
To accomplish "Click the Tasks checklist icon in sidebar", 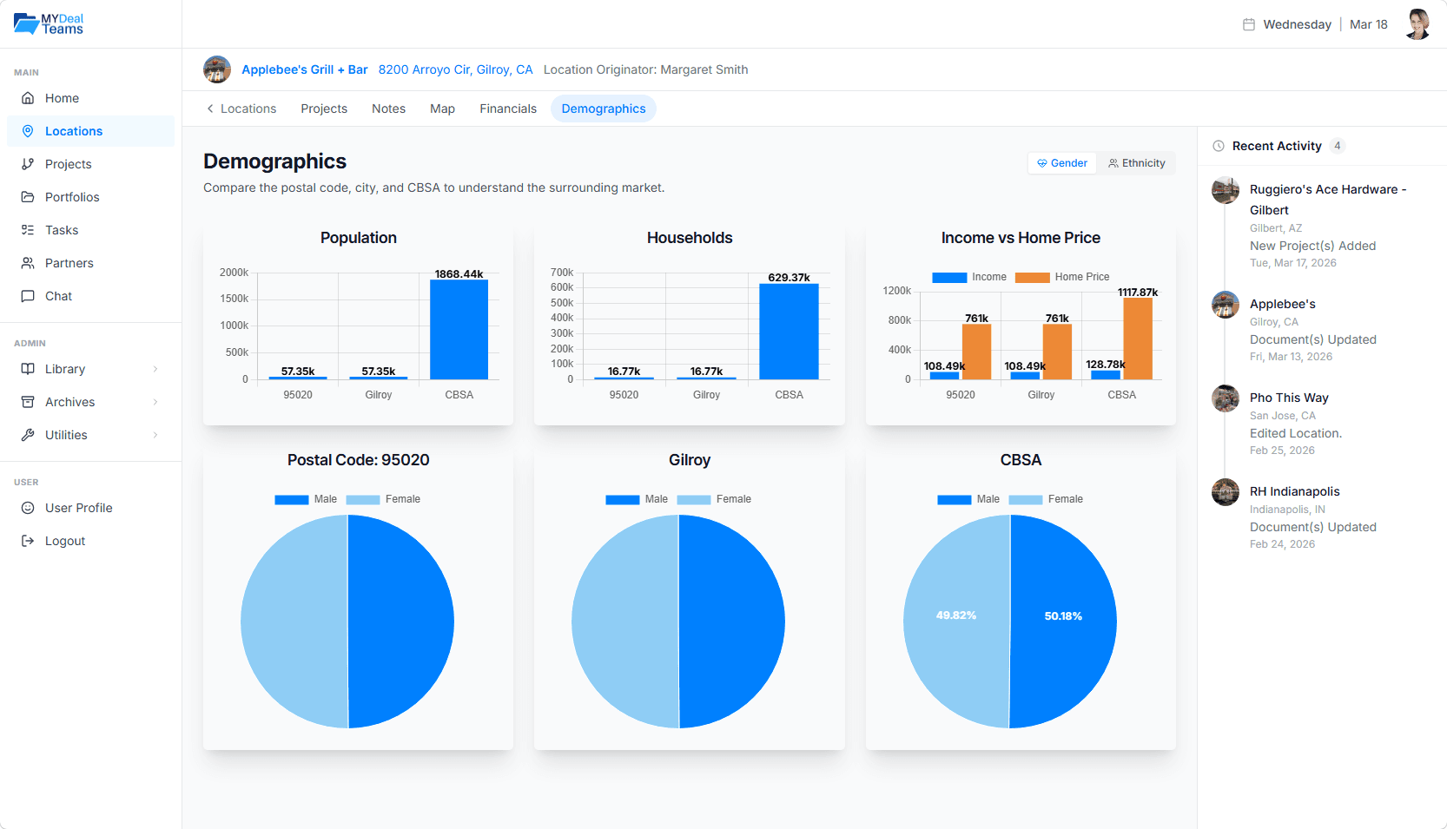I will click(x=28, y=230).
